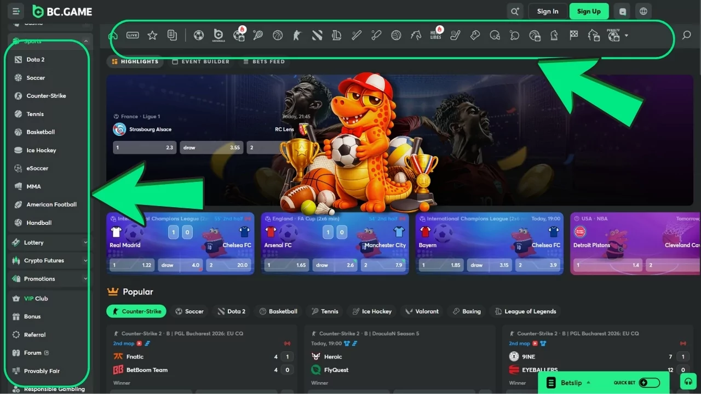Select the basketball icon in sports bar
This screenshot has width=701, height=394.
click(278, 35)
